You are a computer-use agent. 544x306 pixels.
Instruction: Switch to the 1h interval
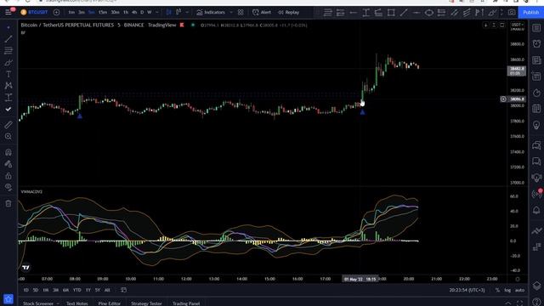126,12
